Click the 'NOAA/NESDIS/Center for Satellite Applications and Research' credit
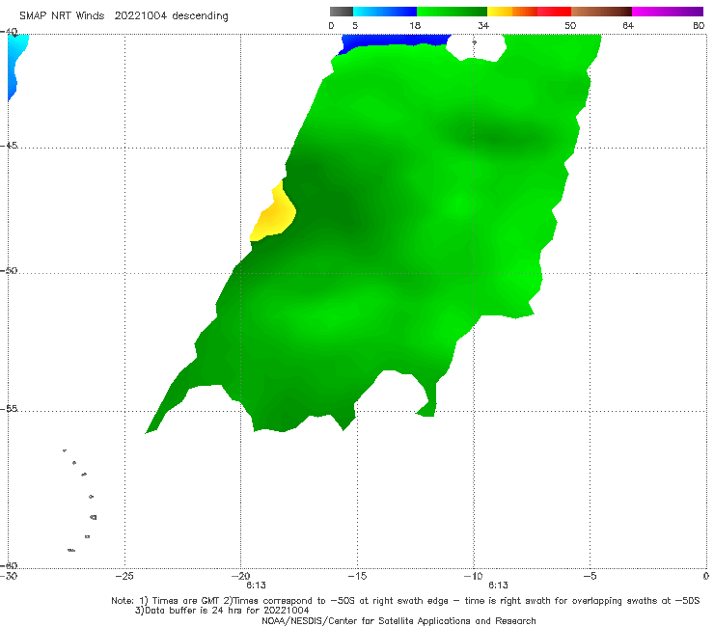714x627 pixels. click(x=398, y=620)
